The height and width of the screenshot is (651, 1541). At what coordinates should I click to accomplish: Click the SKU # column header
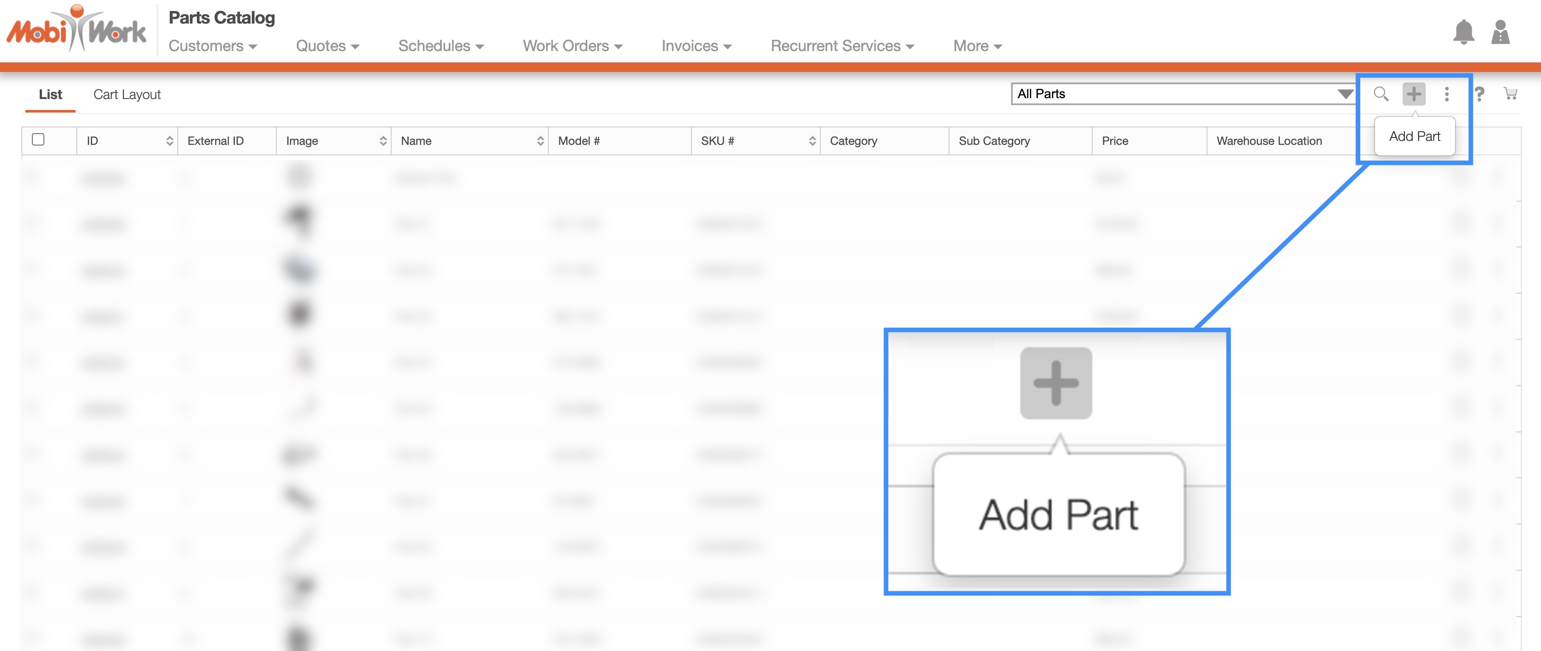click(x=717, y=141)
